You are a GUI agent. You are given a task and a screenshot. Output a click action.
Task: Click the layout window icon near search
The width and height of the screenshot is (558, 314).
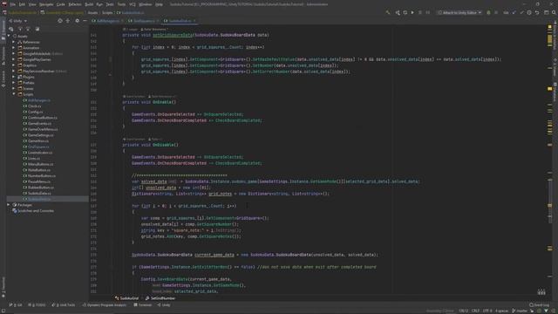[x=547, y=12]
